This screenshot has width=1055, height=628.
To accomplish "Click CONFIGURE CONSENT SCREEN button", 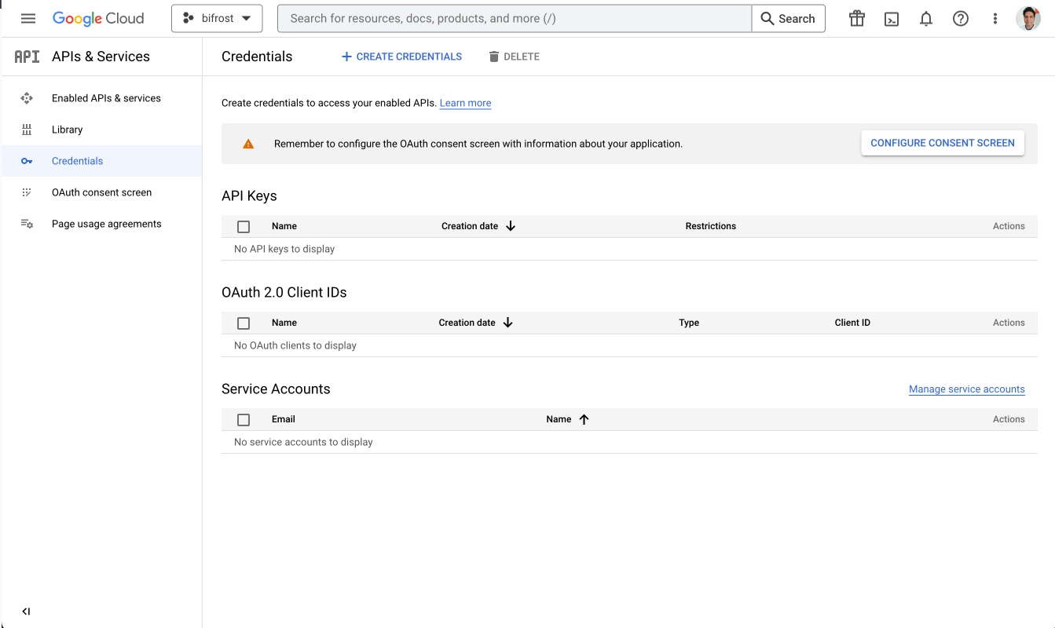I will (x=943, y=143).
